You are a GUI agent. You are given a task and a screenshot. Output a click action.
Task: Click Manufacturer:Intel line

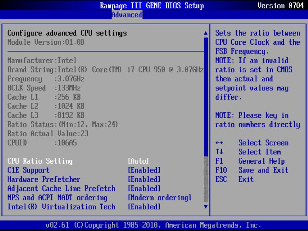[x=42, y=60]
